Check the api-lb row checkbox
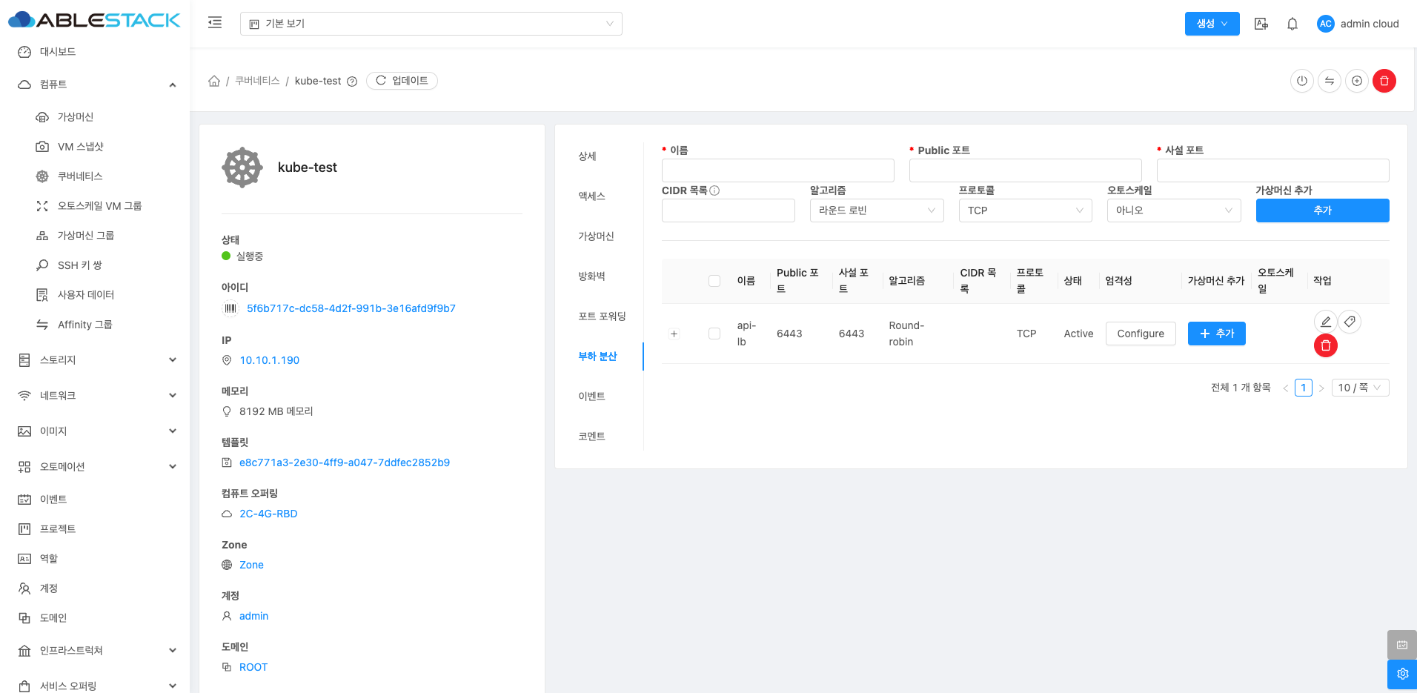Viewport: 1417px width, 693px height. point(714,334)
